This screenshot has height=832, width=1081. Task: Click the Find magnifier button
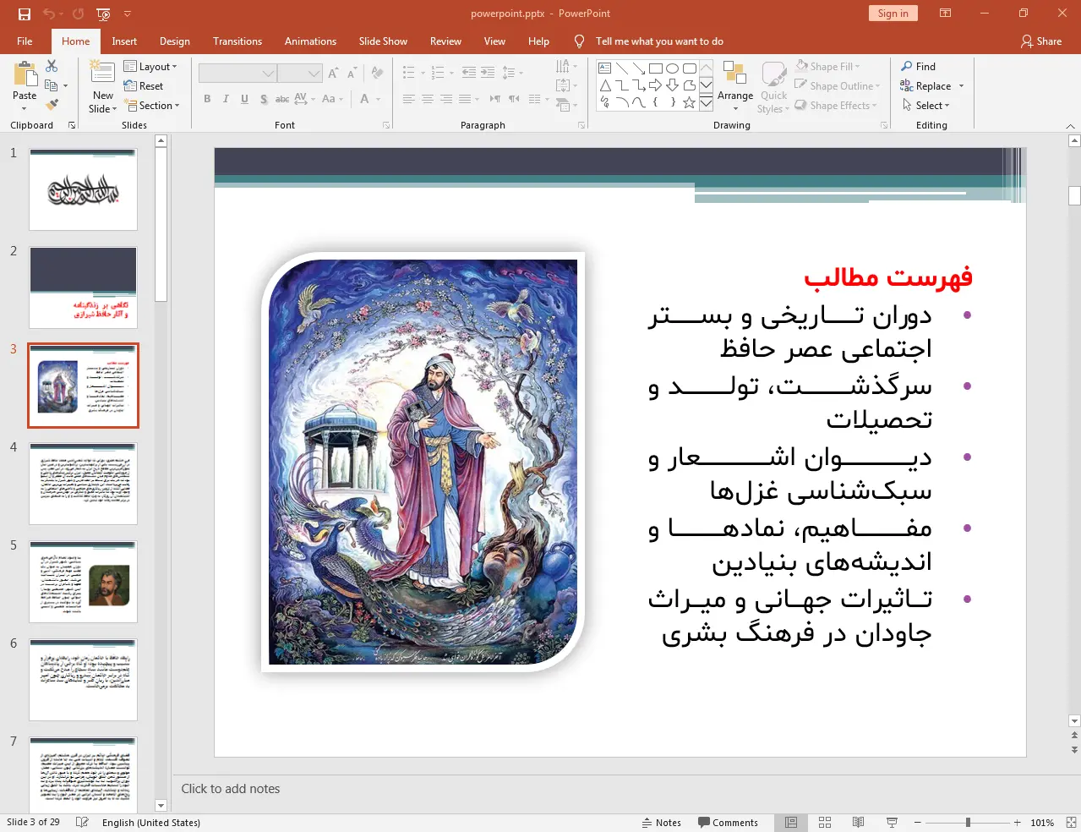click(918, 67)
